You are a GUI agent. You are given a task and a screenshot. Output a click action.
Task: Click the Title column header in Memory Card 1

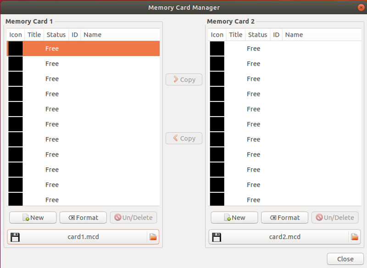click(34, 34)
